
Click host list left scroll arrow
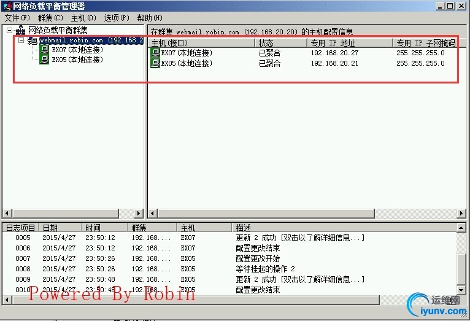click(153, 214)
